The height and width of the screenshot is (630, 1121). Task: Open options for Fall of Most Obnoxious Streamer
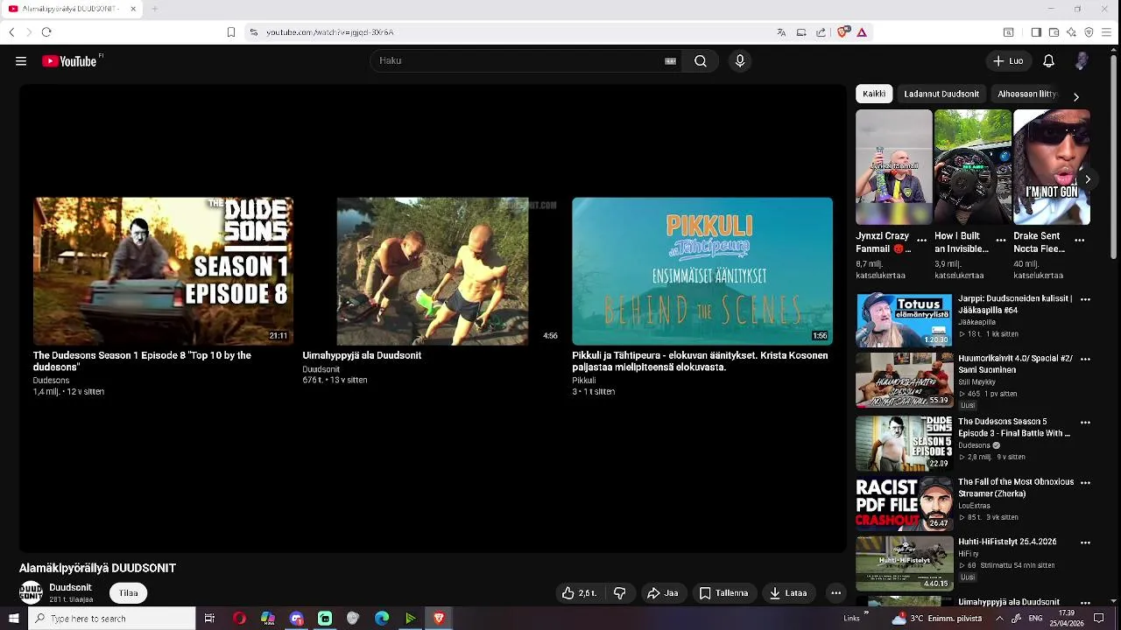(1085, 482)
